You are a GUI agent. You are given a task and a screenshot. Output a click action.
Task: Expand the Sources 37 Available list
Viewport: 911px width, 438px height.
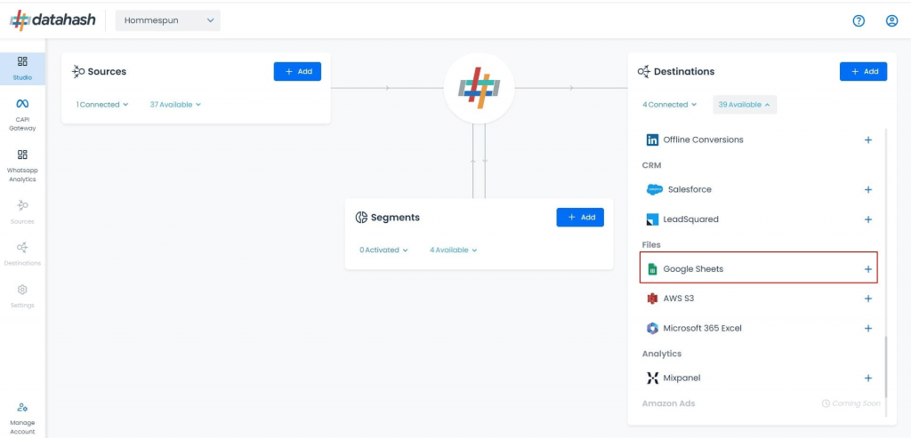pyautogui.click(x=175, y=105)
